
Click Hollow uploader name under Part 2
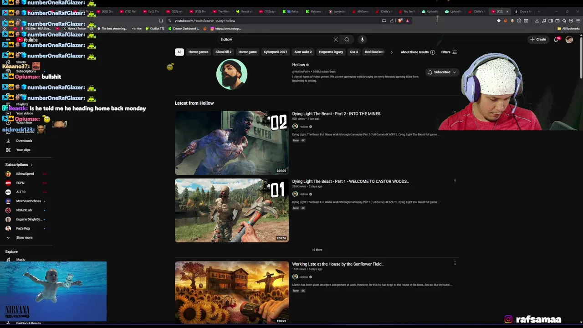click(303, 127)
